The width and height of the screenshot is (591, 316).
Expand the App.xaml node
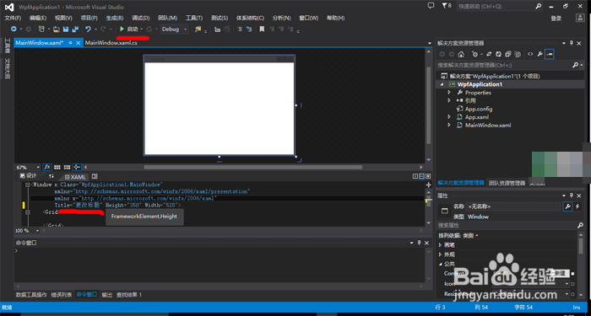(449, 117)
